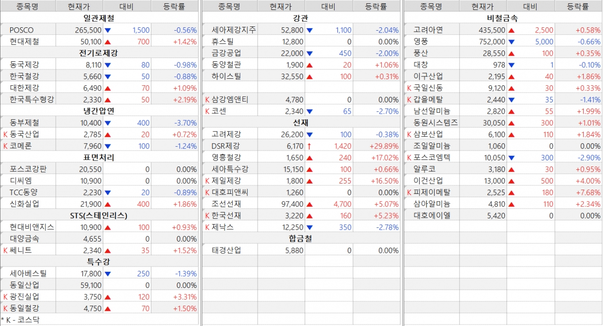
Task: Click the 냉간압연 group heading
Action: point(99,111)
